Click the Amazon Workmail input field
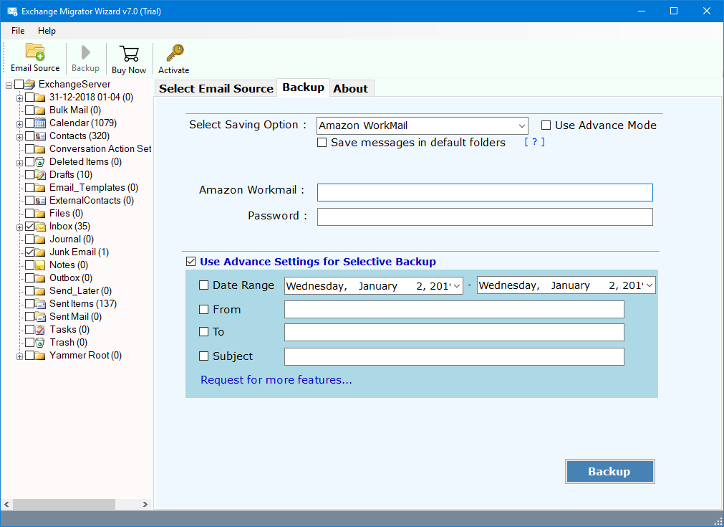Screen dimensions: 724x527 (x=485, y=192)
